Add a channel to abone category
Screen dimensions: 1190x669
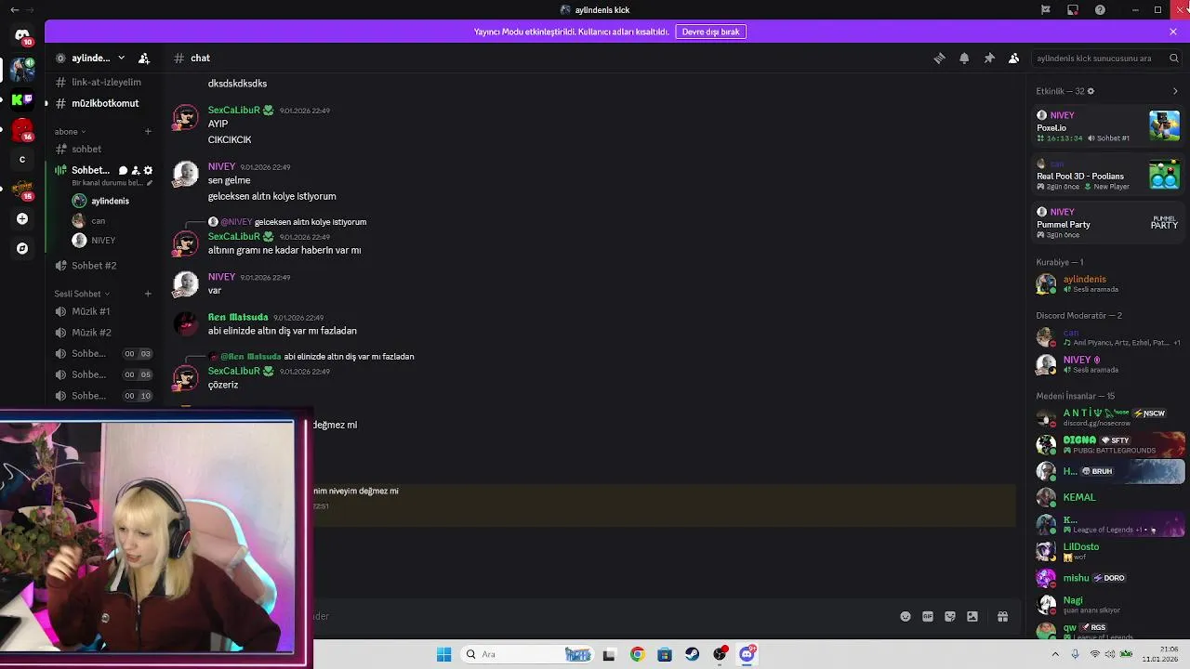tap(148, 131)
